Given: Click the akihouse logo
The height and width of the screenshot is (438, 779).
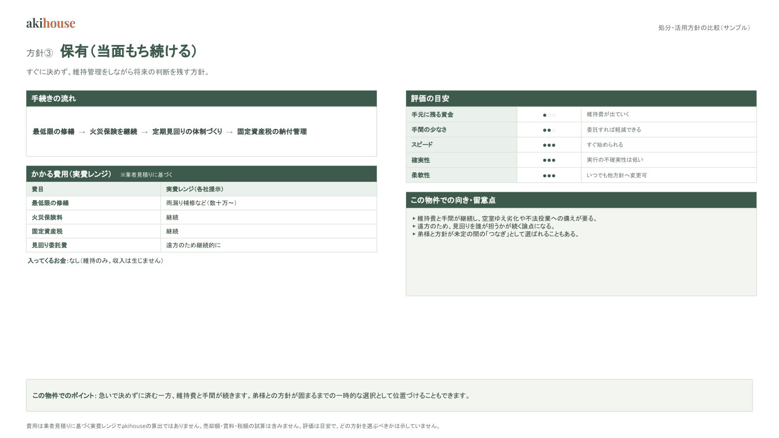Looking at the screenshot, I should [x=51, y=23].
